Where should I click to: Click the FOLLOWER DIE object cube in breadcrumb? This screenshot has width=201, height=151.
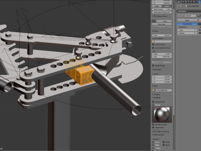pos(186,6)
